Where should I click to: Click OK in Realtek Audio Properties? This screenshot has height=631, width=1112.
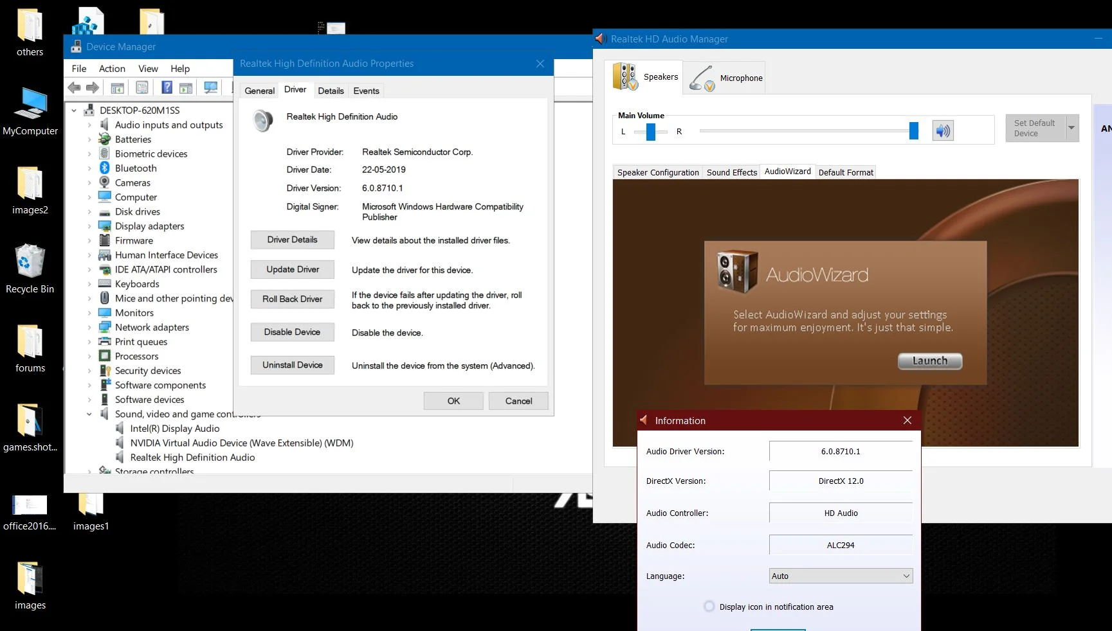click(x=453, y=401)
